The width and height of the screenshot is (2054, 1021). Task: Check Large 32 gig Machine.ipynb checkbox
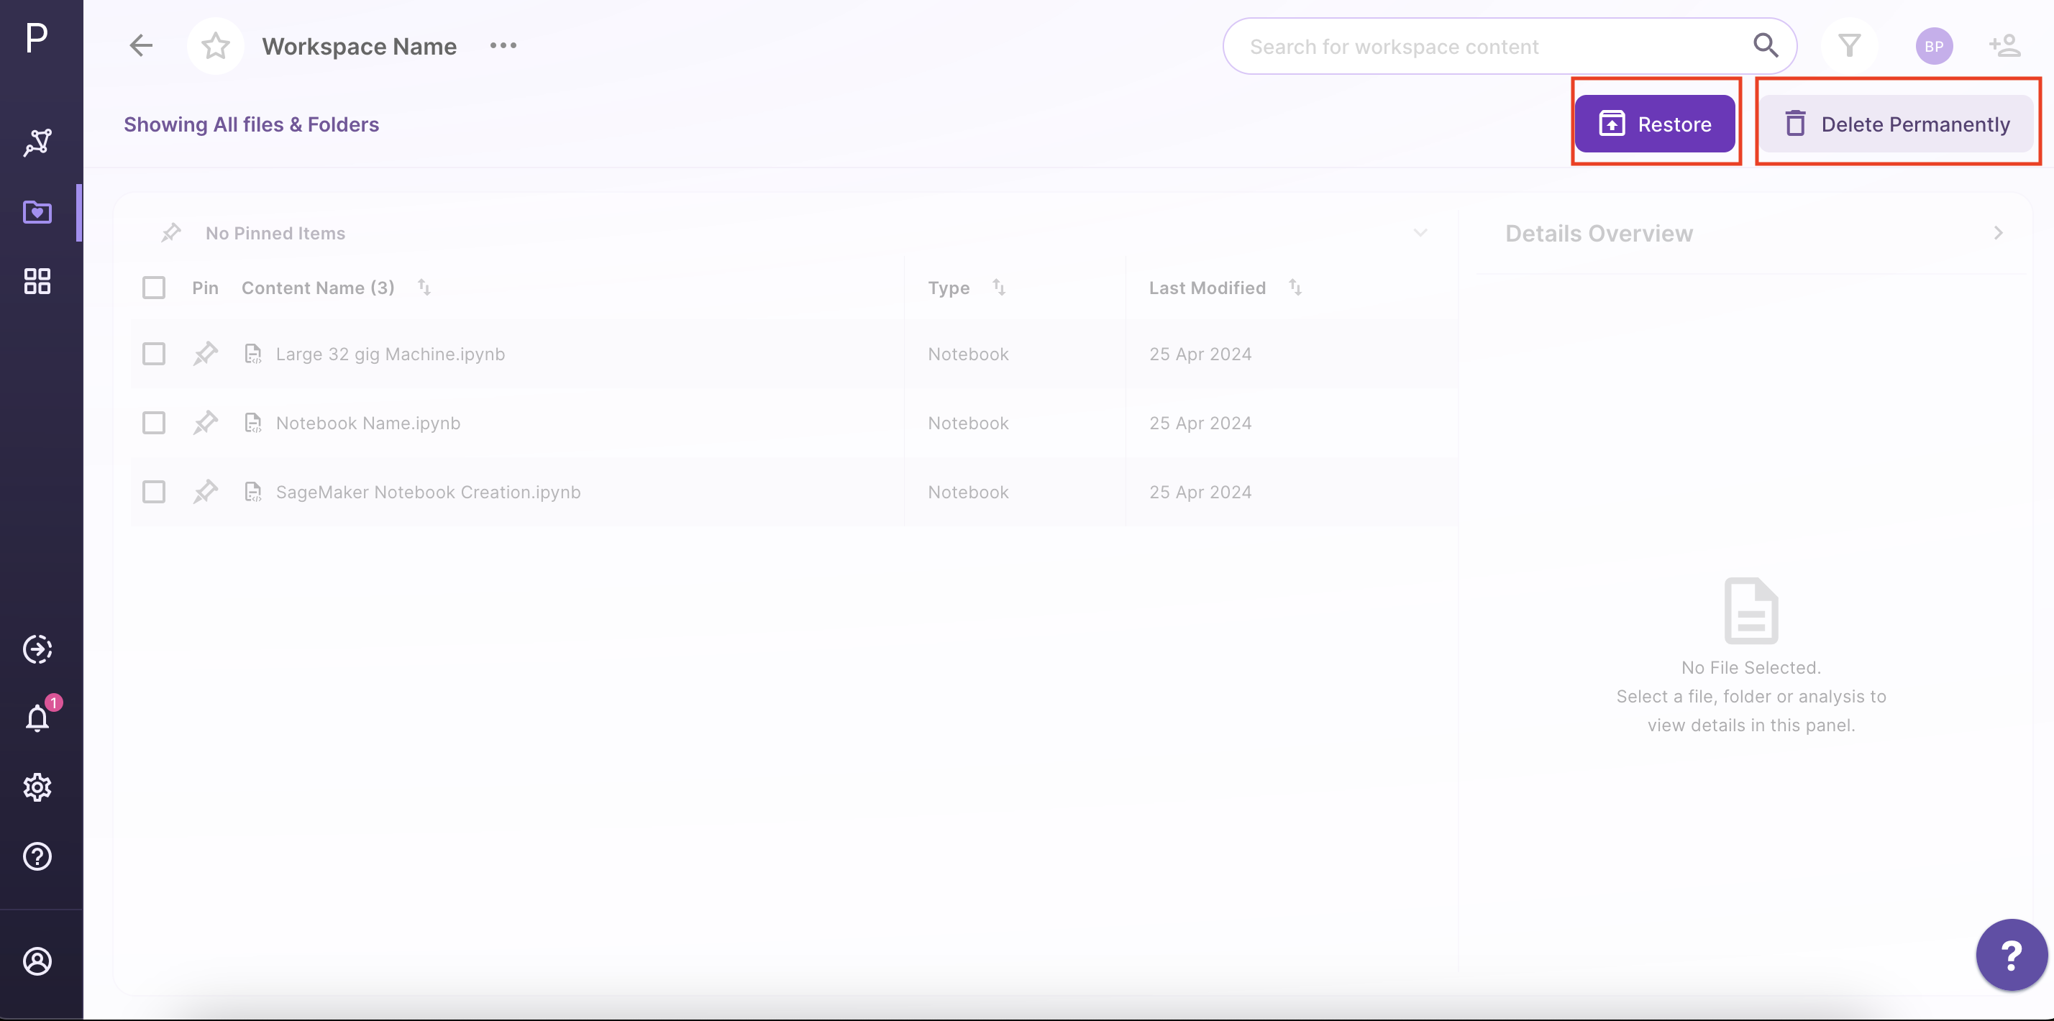(154, 354)
